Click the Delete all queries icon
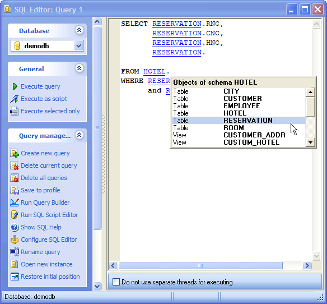The width and height of the screenshot is (327, 304). pos(15,178)
